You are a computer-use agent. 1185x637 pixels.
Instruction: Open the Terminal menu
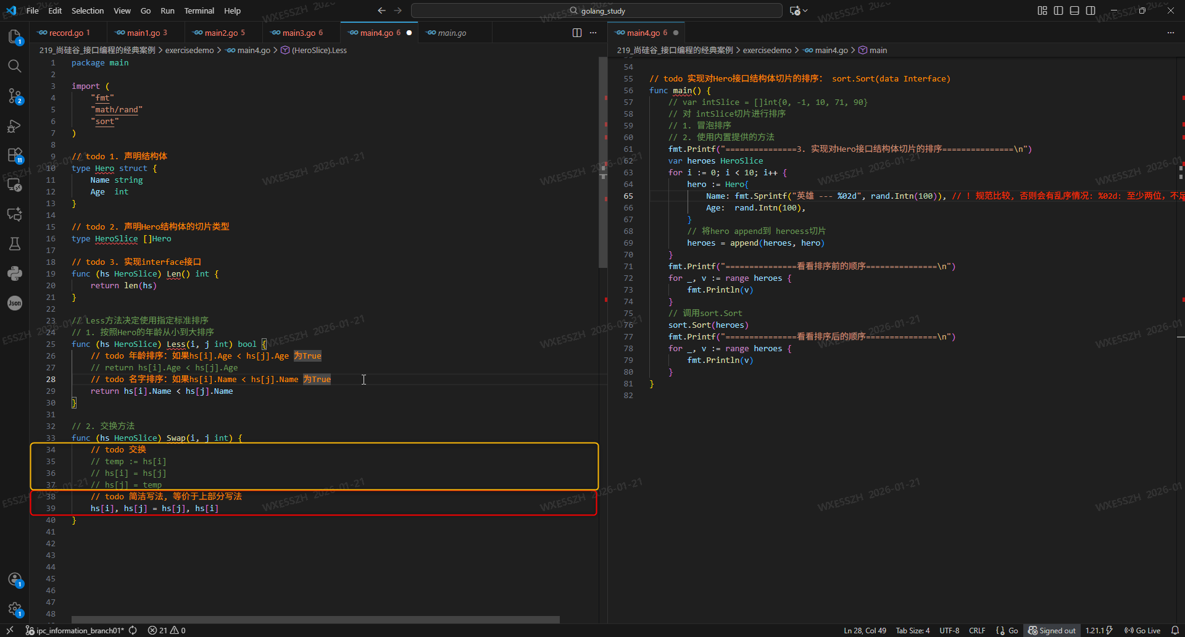click(x=199, y=10)
